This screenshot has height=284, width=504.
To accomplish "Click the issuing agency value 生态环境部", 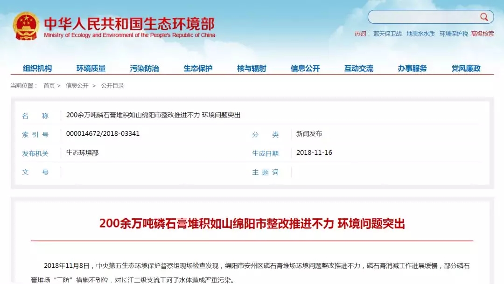I will click(x=82, y=152).
